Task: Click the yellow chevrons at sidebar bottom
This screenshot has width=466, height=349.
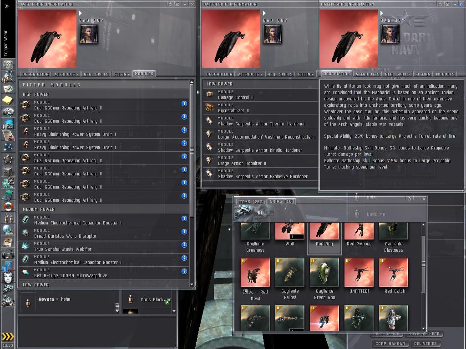Action: point(8,336)
